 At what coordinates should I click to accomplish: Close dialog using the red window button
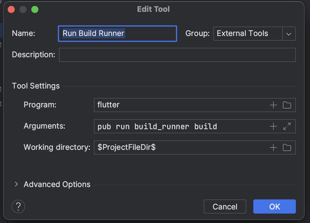[x=12, y=9]
